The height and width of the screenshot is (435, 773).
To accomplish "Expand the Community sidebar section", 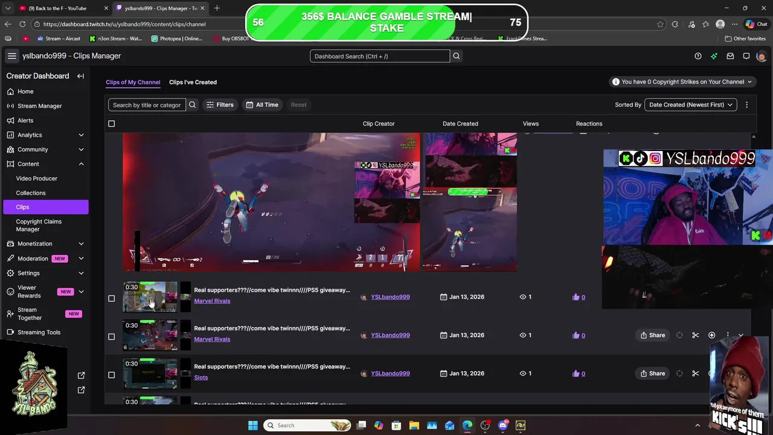I will 81,149.
